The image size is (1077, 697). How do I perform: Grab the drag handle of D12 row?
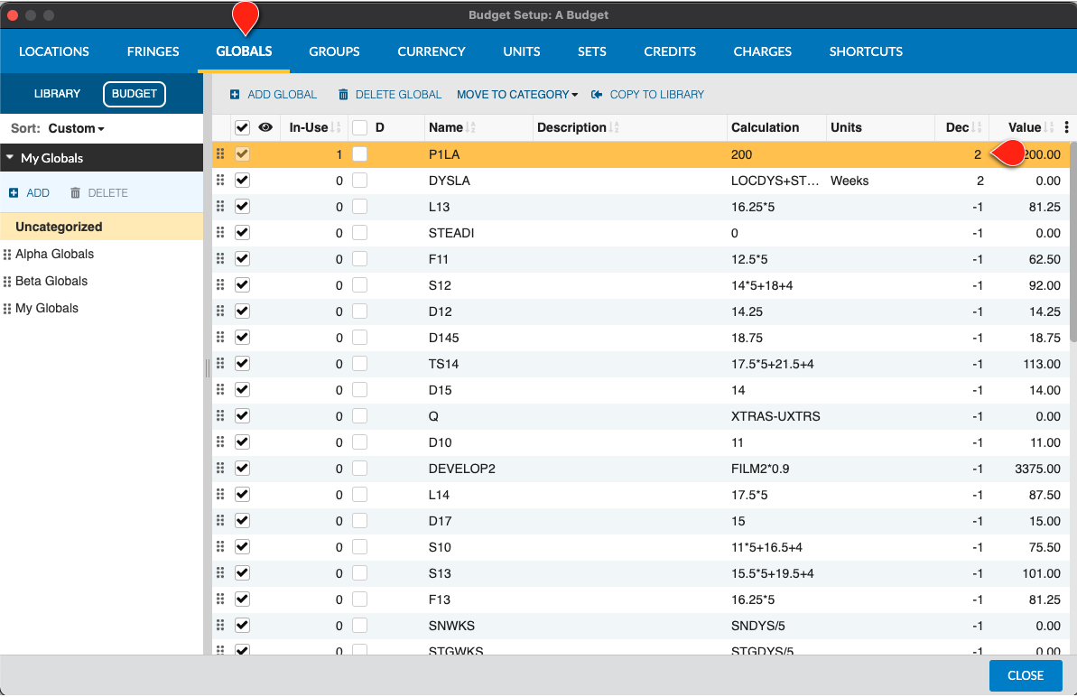click(220, 311)
